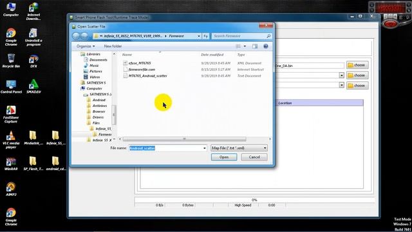Image resolution: width=412 pixels, height=232 pixels.
Task: Open second row dropdown in Flash Tool window
Action: point(341,75)
